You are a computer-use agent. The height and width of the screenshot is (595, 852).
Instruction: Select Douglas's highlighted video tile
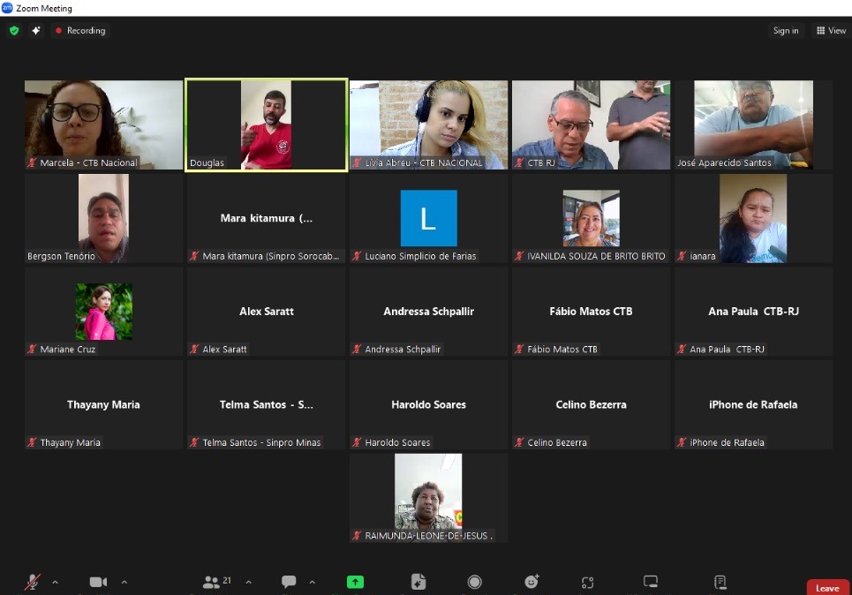coord(266,124)
